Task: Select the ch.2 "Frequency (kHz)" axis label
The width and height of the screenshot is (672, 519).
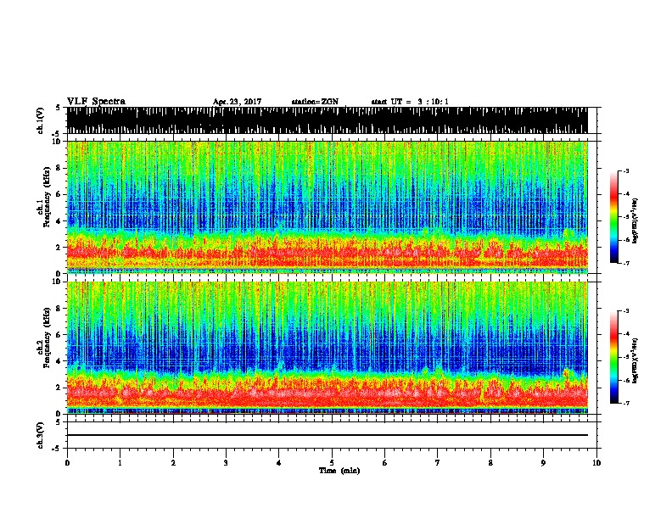Action: point(47,338)
